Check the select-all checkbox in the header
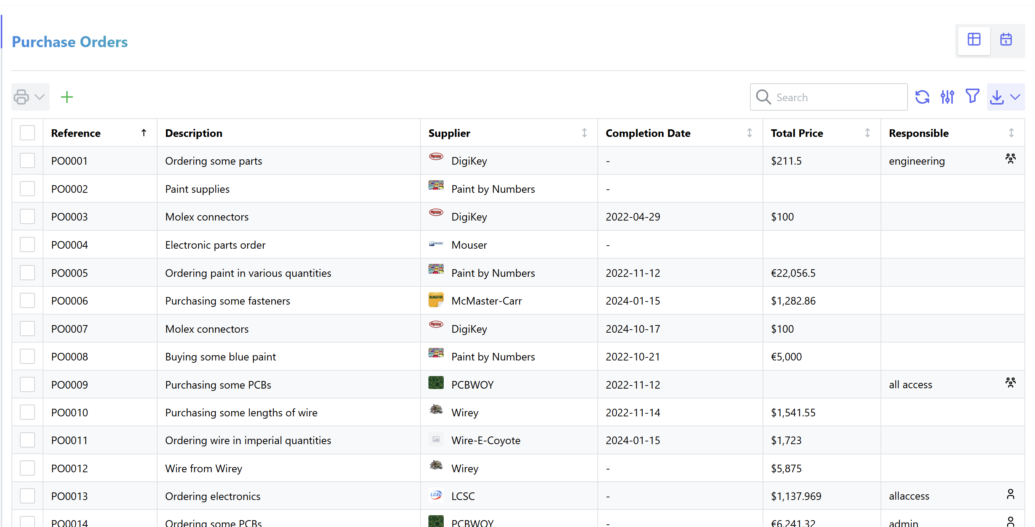Viewport: 1035px width, 527px height. [x=27, y=132]
